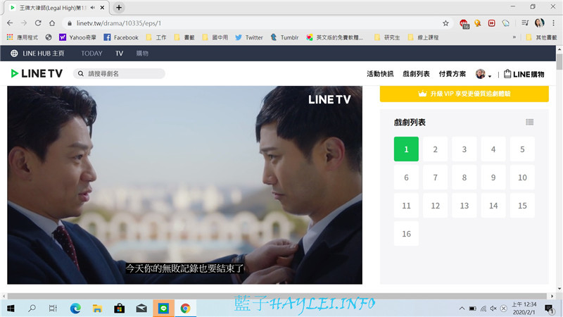This screenshot has width=563, height=317.
Task: Open Task View on taskbar
Action: [x=53, y=309]
